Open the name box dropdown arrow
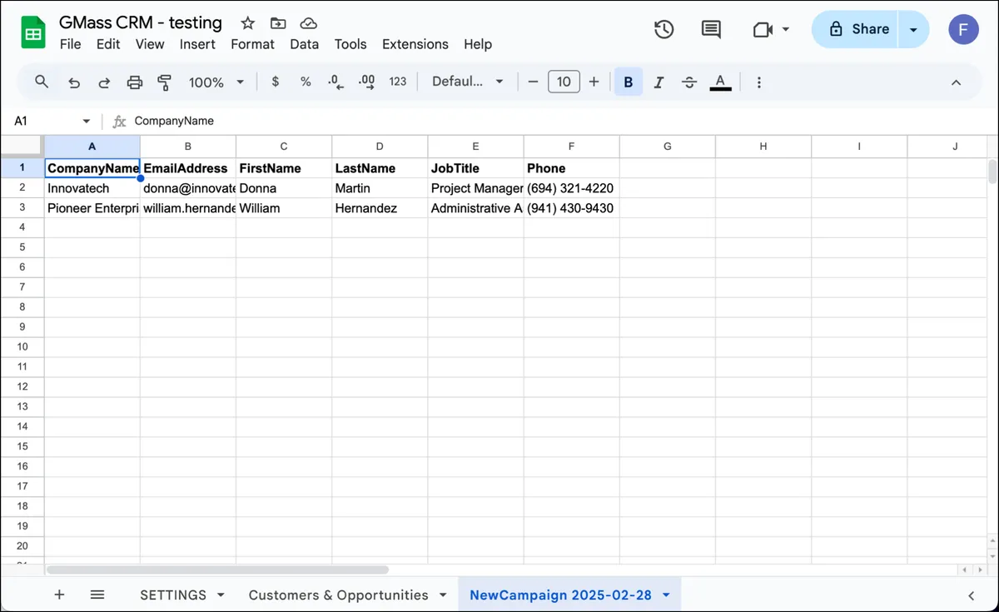This screenshot has height=612, width=999. pyautogui.click(x=87, y=121)
